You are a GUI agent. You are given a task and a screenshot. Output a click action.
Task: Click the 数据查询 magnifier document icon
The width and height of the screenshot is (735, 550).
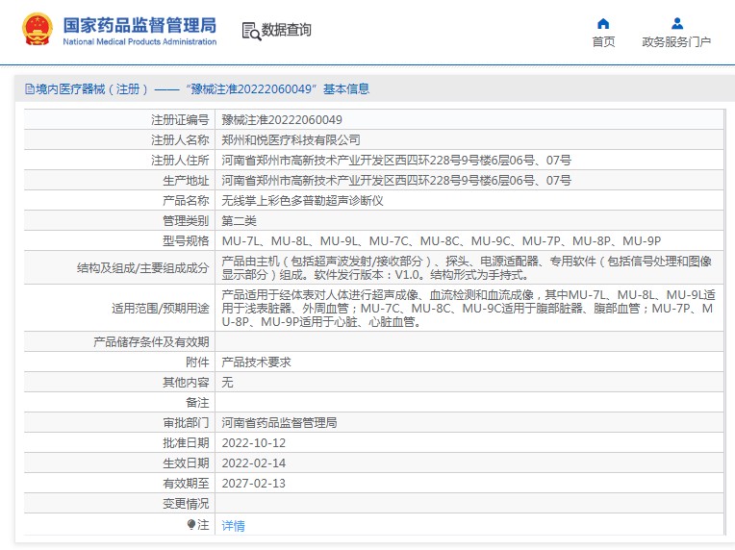pos(250,30)
